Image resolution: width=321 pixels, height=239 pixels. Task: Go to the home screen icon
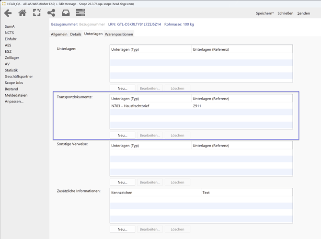[x=23, y=13]
